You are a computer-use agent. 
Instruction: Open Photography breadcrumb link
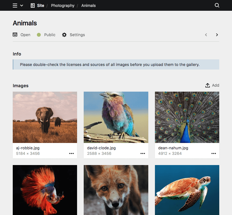tap(63, 6)
